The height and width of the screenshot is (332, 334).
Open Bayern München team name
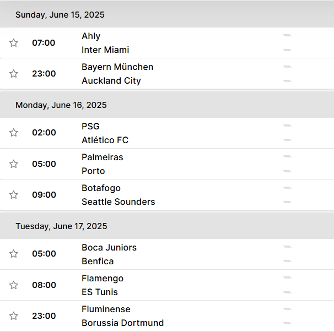coord(117,67)
